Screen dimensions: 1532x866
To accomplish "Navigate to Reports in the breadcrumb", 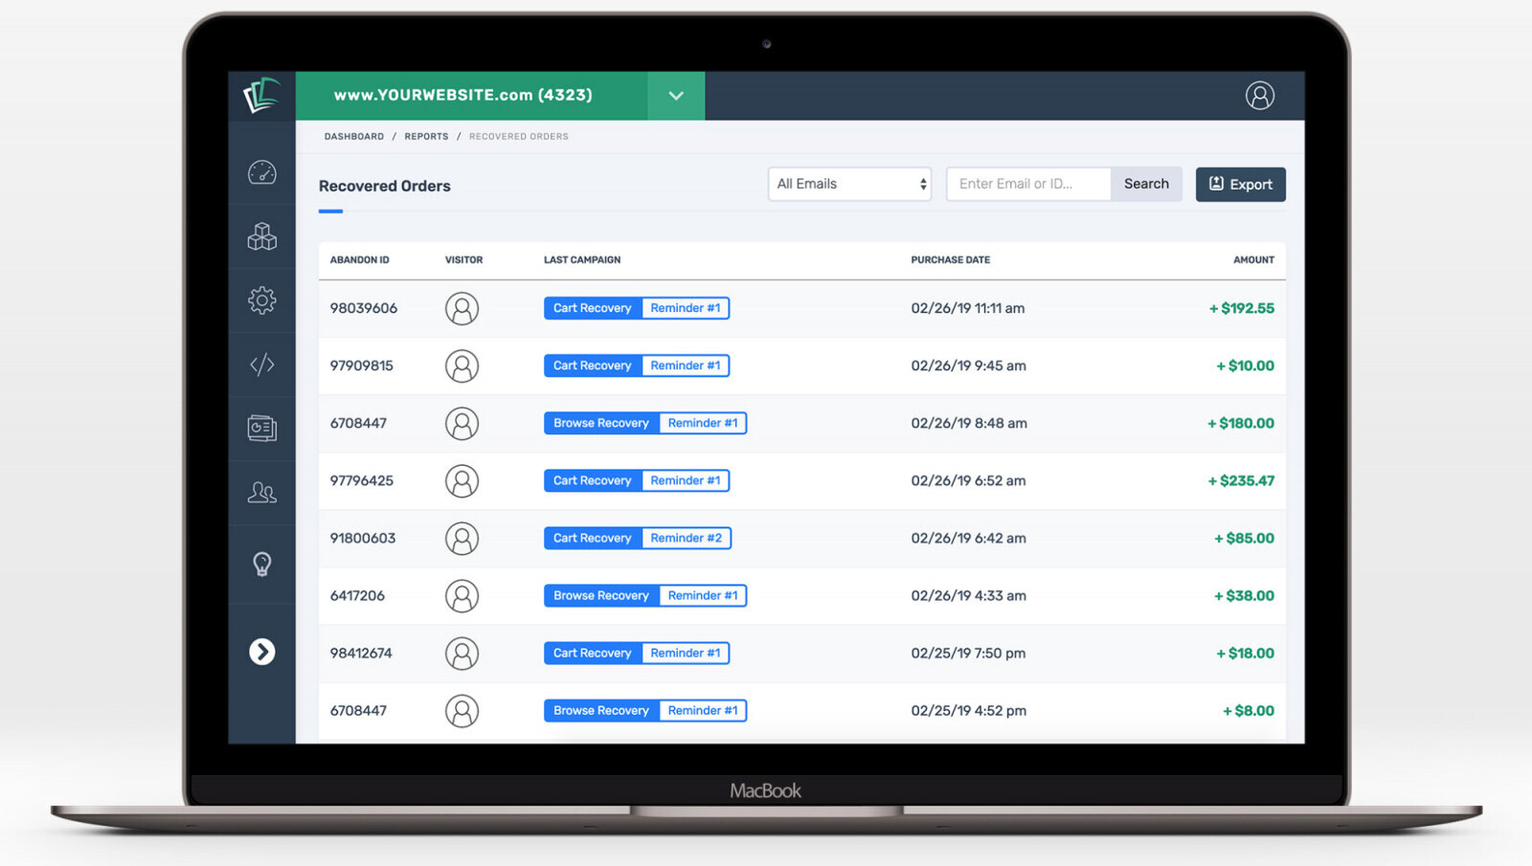I will [426, 137].
